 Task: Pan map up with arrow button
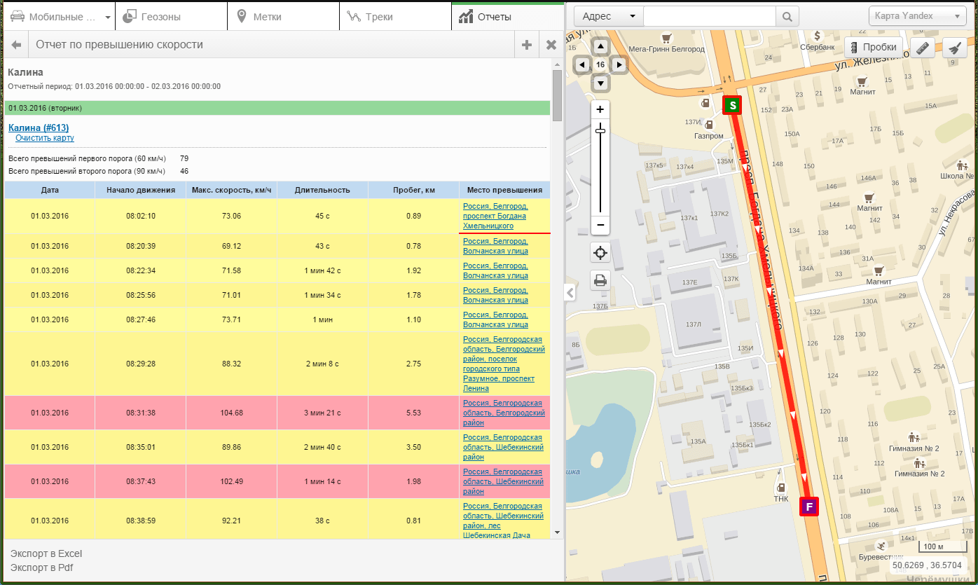pos(600,47)
